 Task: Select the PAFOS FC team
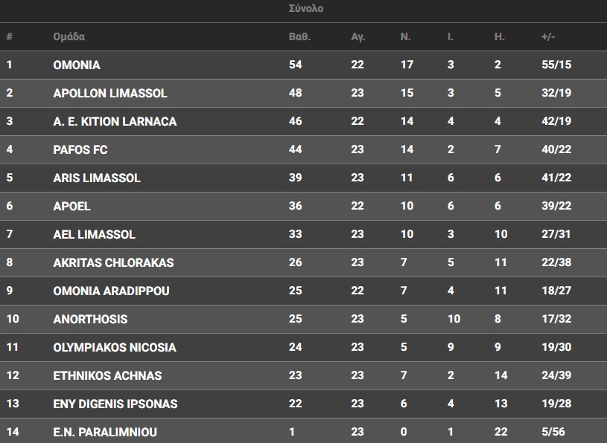[x=80, y=149]
